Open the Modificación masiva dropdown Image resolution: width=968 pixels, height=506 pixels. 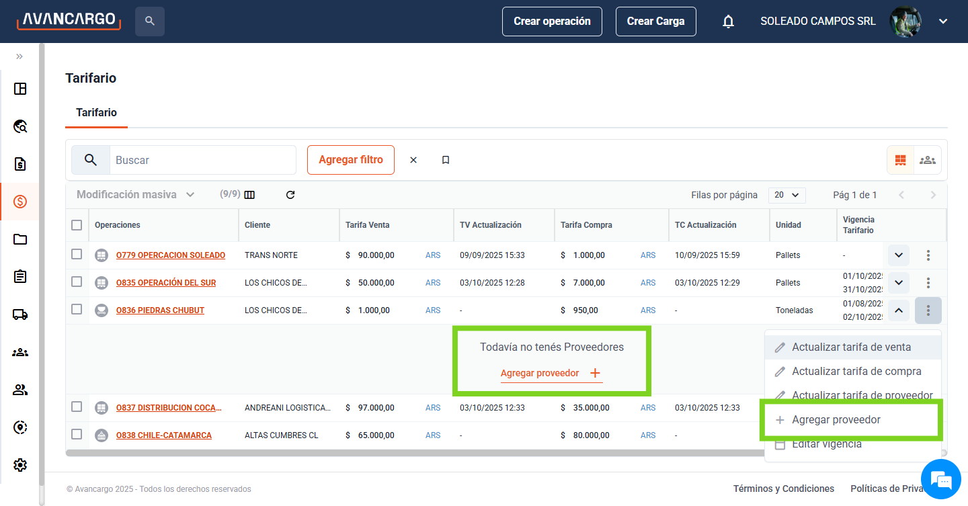point(135,195)
